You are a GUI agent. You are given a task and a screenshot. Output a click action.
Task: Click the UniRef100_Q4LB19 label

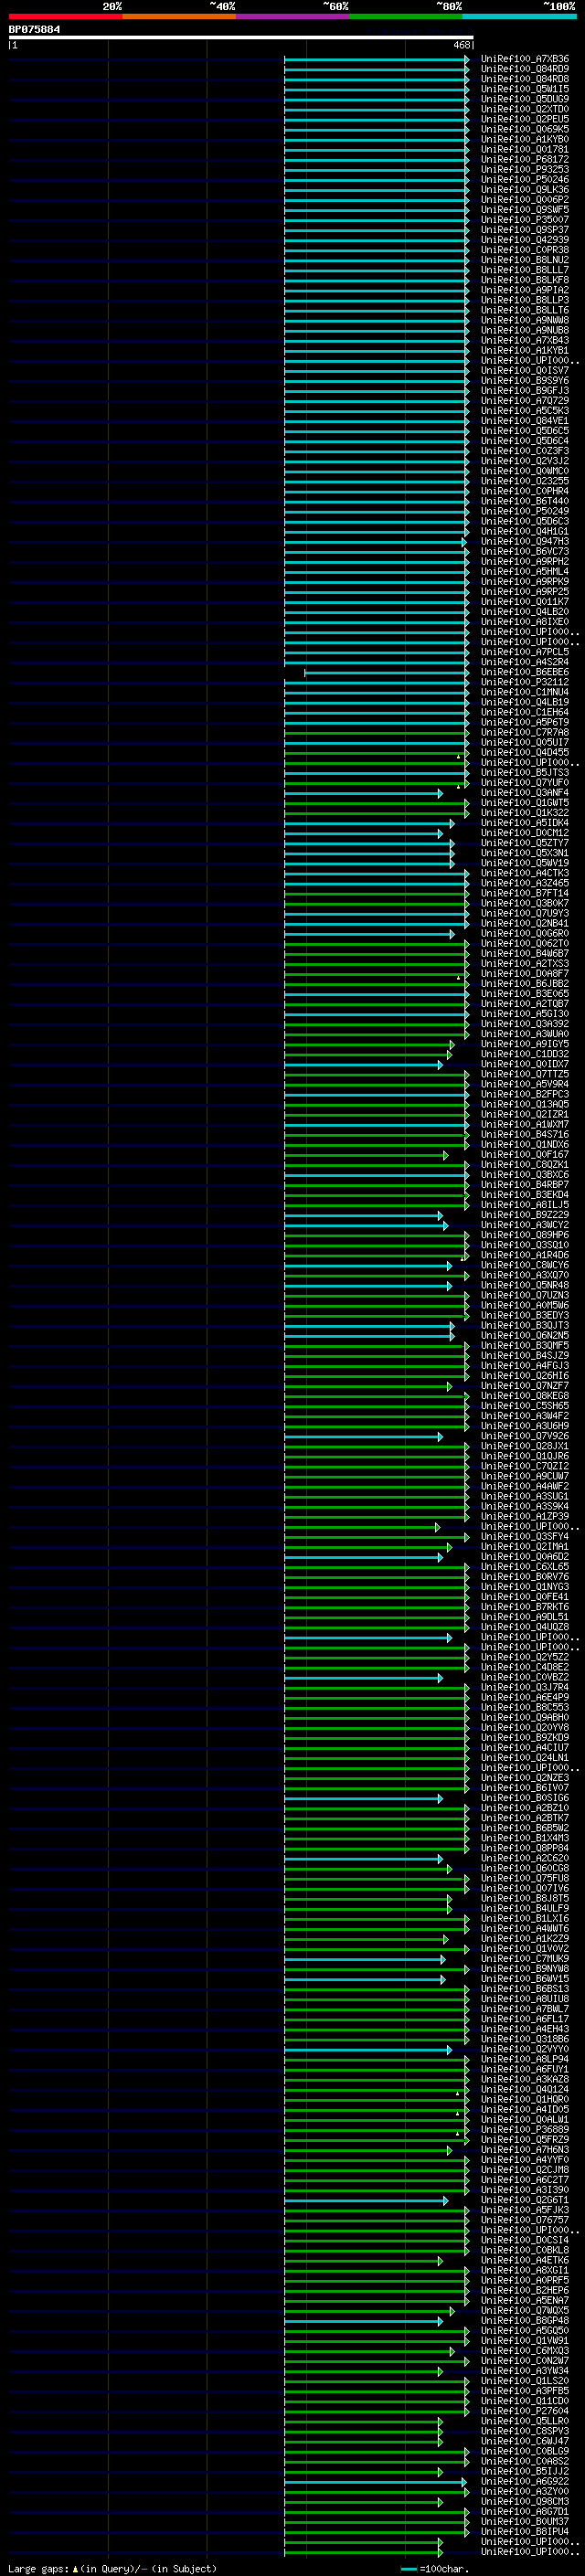(525, 702)
